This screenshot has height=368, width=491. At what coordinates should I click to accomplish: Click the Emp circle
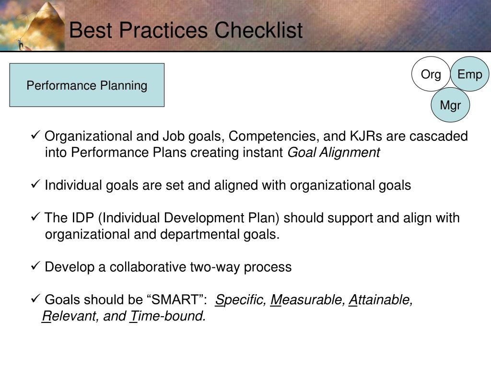(470, 74)
